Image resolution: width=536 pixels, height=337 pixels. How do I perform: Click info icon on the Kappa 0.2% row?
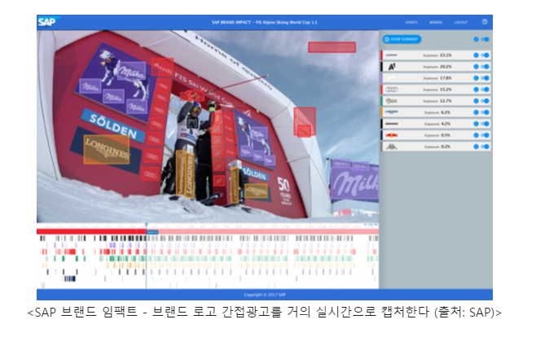477,147
